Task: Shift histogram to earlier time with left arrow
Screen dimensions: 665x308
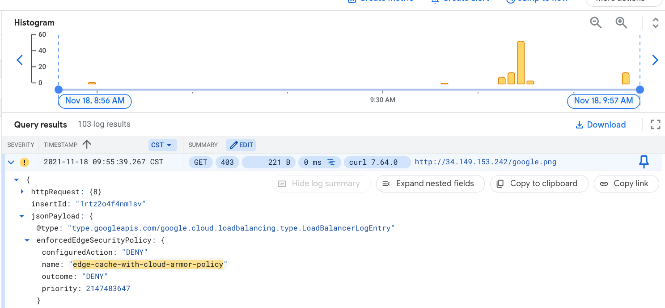Action: tap(20, 60)
